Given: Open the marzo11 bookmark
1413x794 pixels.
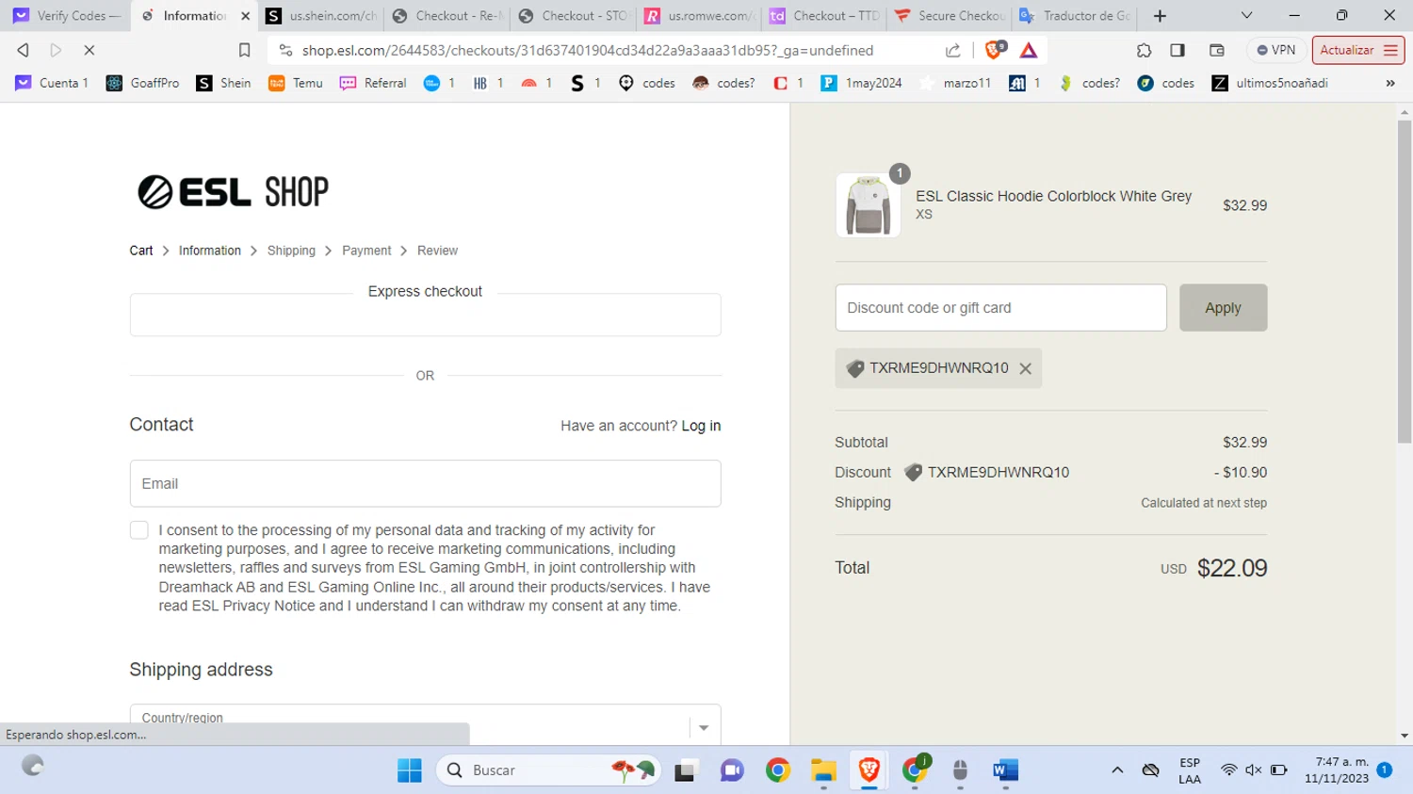Looking at the screenshot, I should 955,83.
